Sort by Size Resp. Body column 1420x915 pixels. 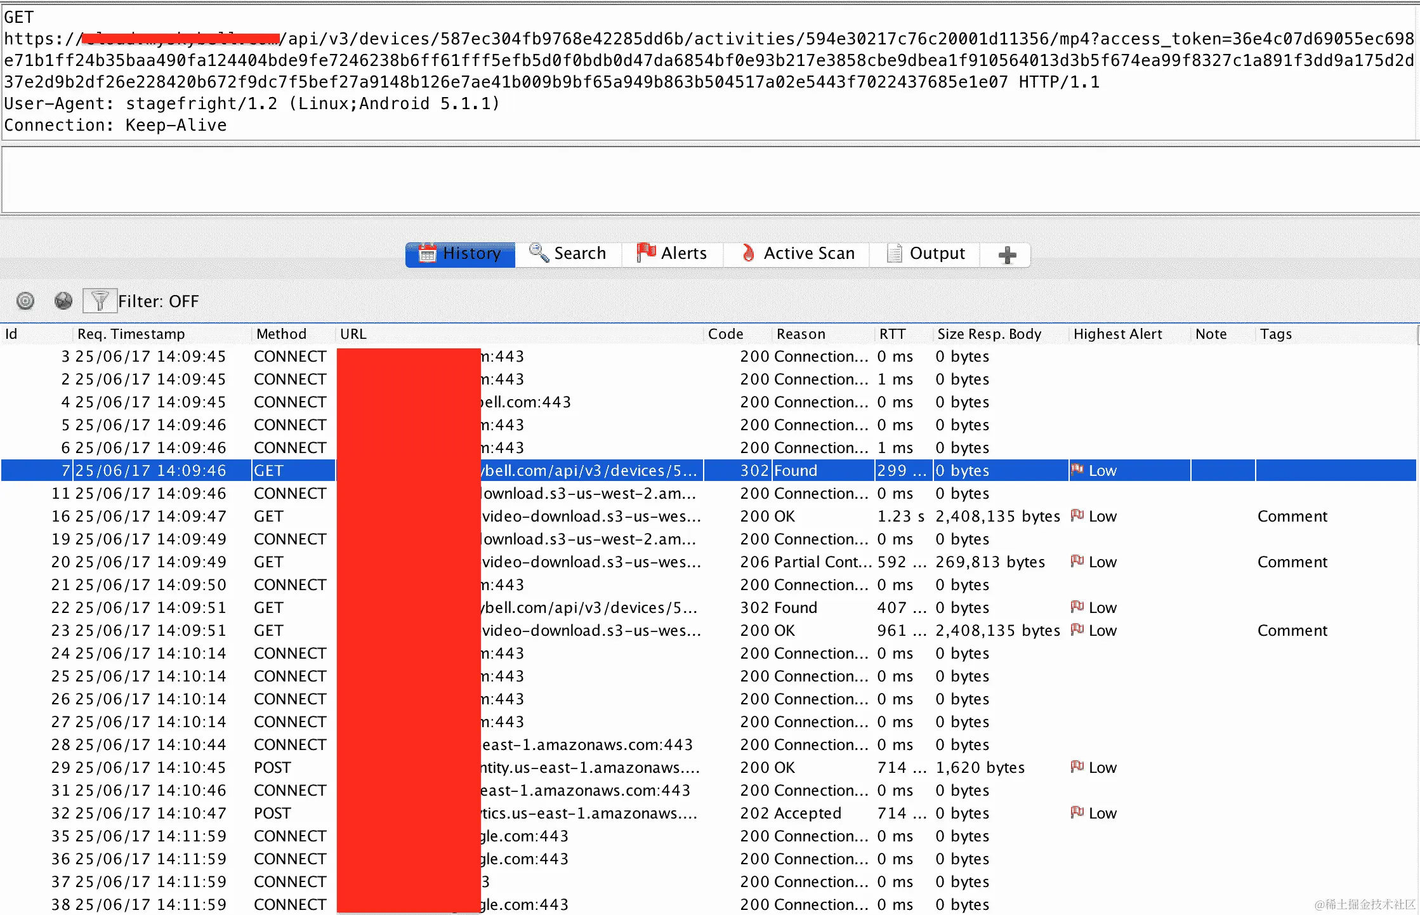click(x=989, y=334)
